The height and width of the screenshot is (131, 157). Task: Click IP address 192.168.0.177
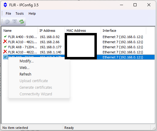[x=51, y=47]
